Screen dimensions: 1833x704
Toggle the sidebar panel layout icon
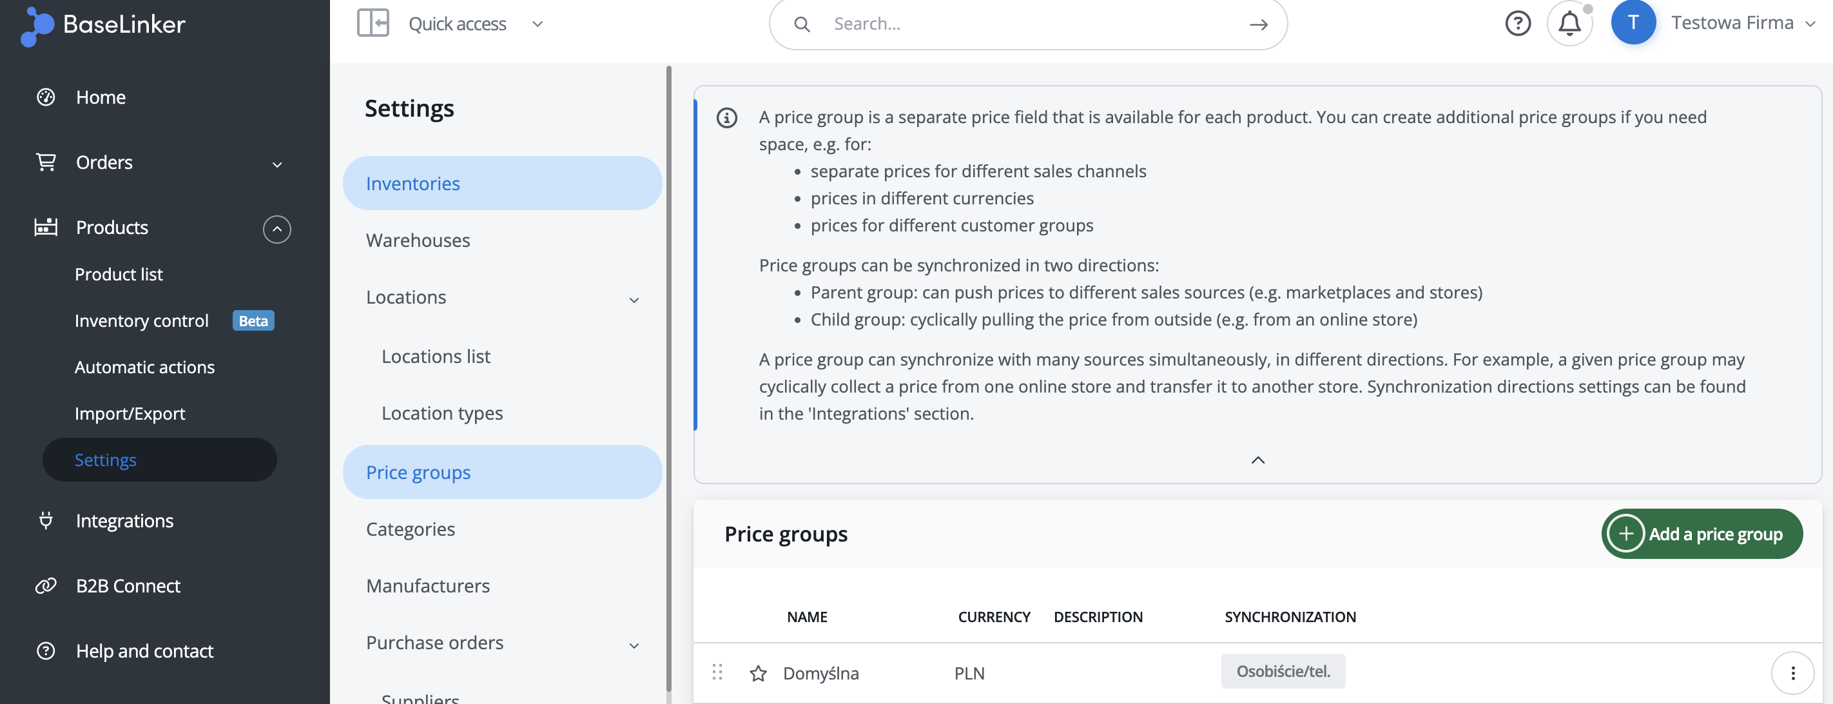pos(372,23)
